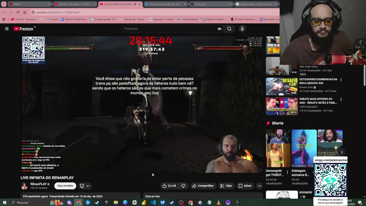Open options for ESTOURANDO BOMBINHAS video
This screenshot has height=206, width=366.
click(341, 80)
